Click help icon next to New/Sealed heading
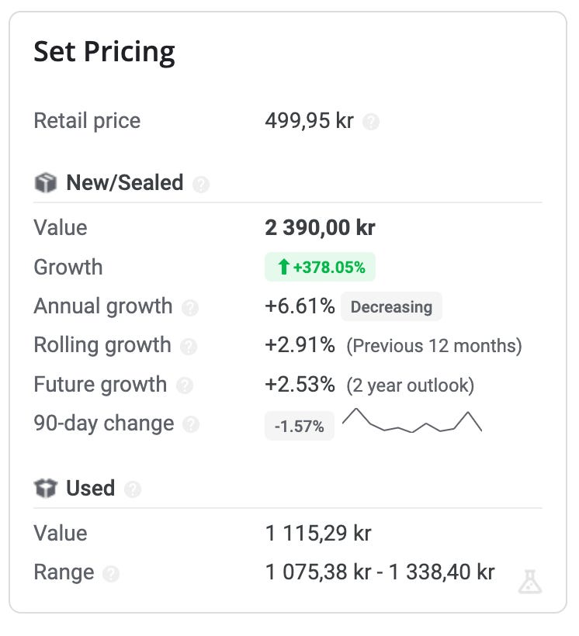This screenshot has height=636, width=579. click(201, 184)
